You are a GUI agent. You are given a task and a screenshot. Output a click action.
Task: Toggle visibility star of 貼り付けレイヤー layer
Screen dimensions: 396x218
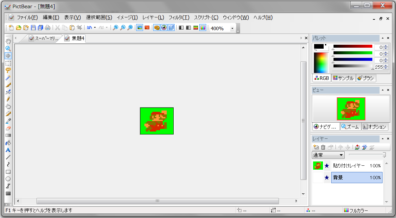(x=327, y=166)
